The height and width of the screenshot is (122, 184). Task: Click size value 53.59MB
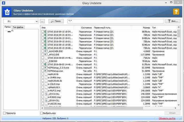point(146,68)
